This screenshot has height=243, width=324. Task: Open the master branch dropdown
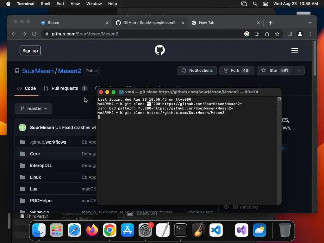33,109
